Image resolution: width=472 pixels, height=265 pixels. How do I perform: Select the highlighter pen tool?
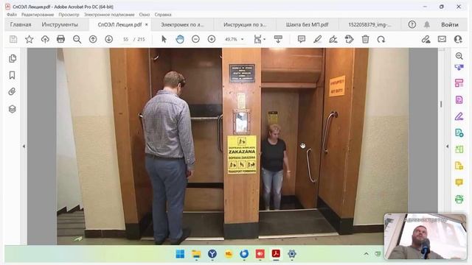(x=317, y=39)
